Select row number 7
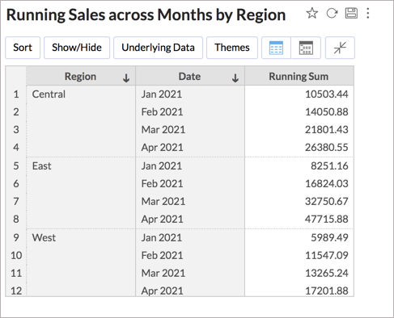 16,202
